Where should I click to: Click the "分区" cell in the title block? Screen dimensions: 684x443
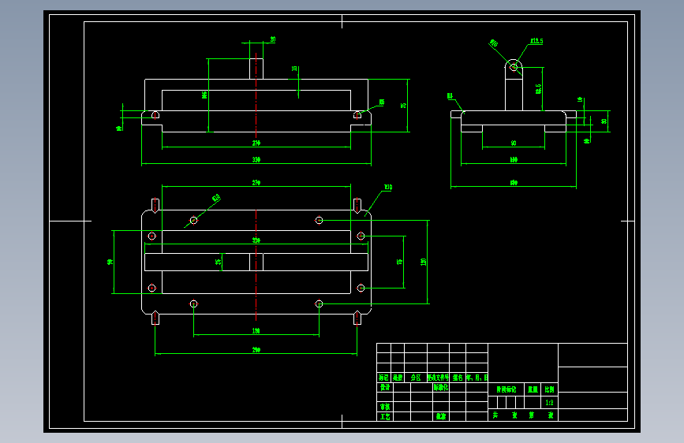coord(416,378)
